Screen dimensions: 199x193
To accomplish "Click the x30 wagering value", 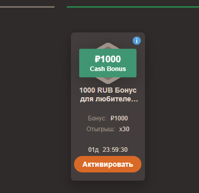I will 124,129.
